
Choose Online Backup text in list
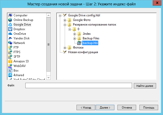23,20
